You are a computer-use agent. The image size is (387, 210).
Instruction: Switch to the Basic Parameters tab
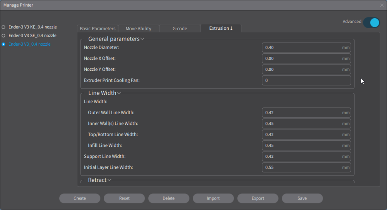(x=98, y=29)
